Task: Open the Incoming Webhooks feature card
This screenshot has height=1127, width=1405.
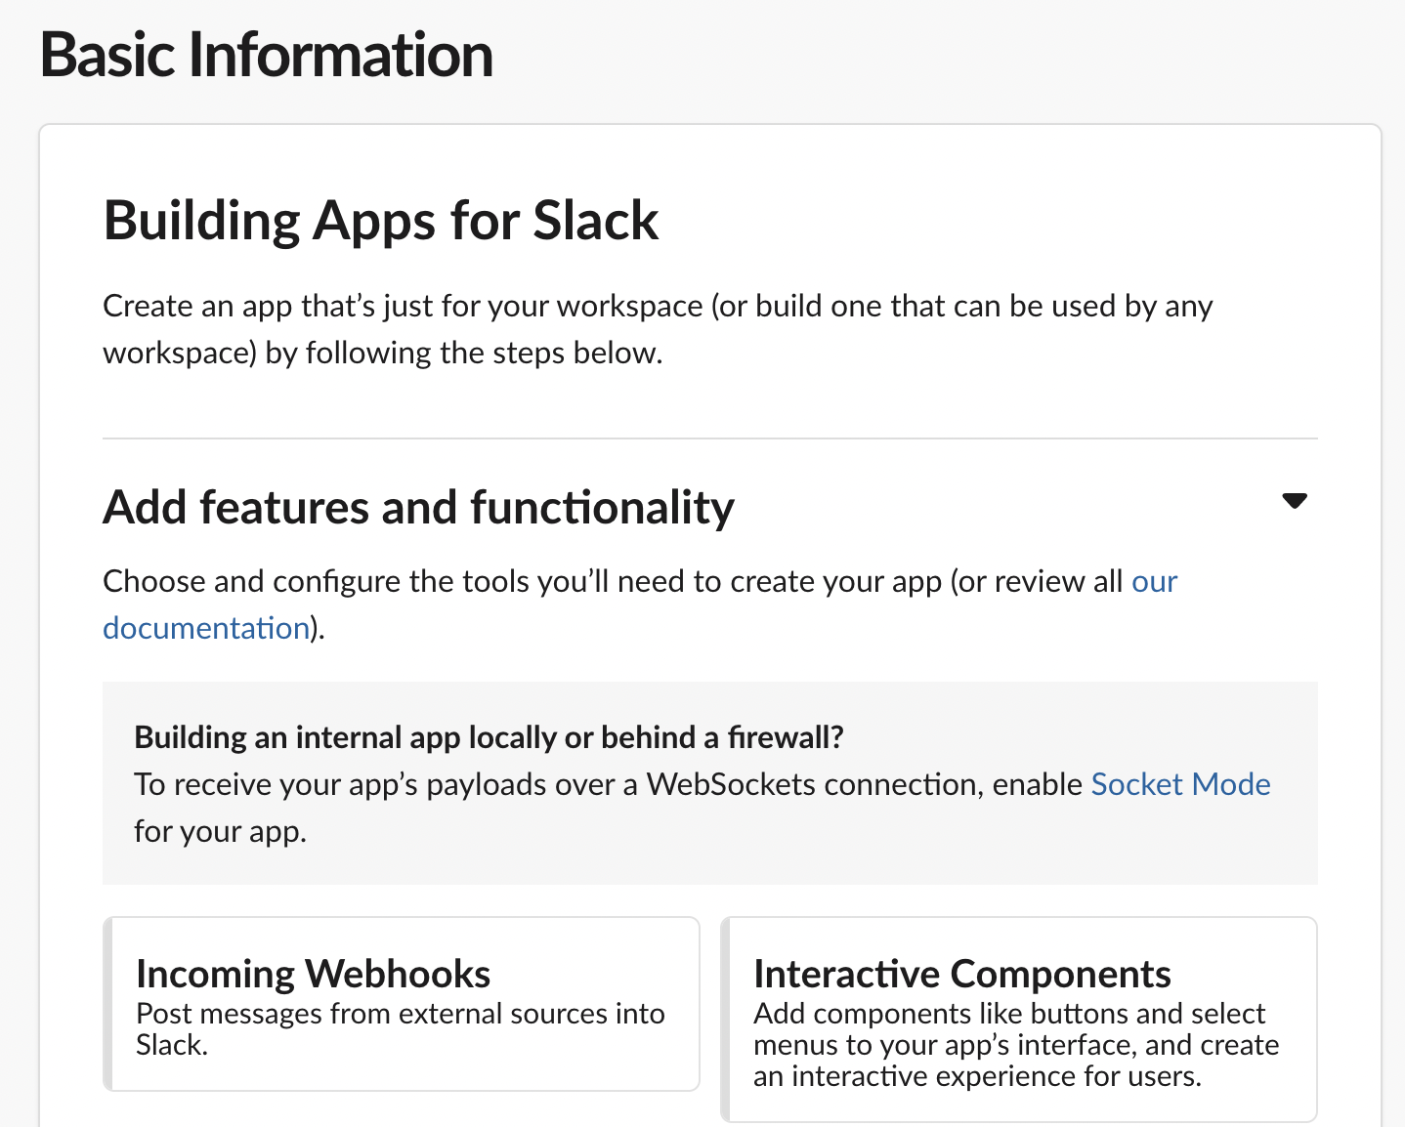Action: (x=403, y=1003)
